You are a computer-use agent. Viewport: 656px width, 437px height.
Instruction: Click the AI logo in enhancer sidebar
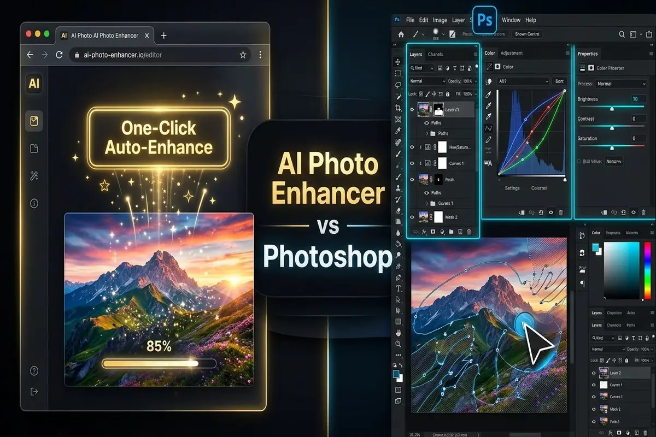click(34, 84)
